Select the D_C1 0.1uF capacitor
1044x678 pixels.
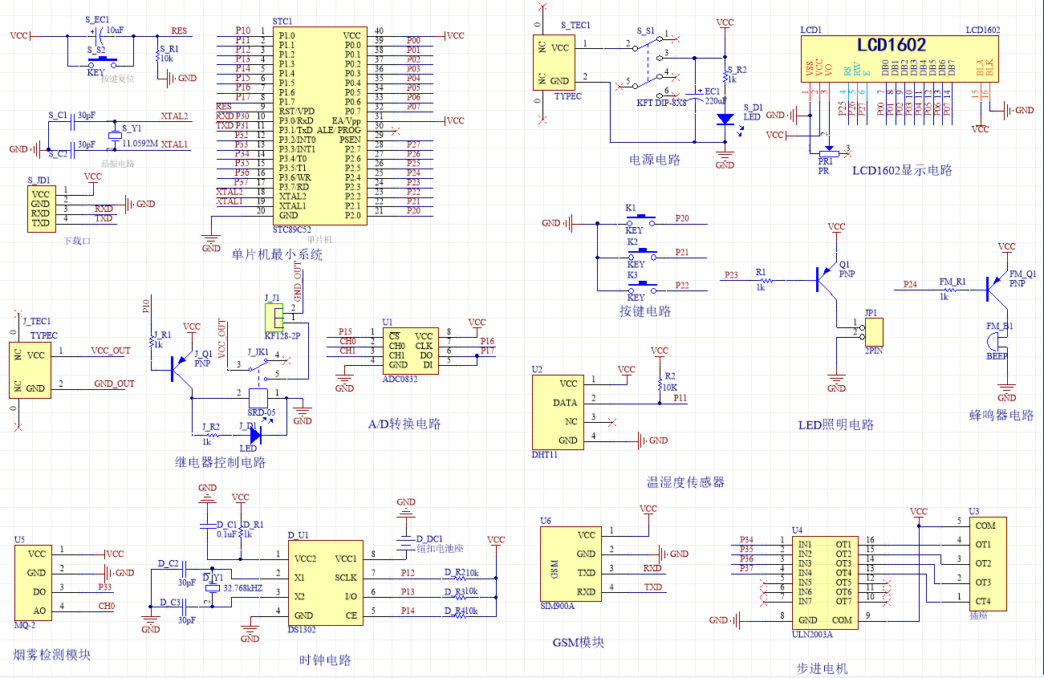click(x=207, y=526)
